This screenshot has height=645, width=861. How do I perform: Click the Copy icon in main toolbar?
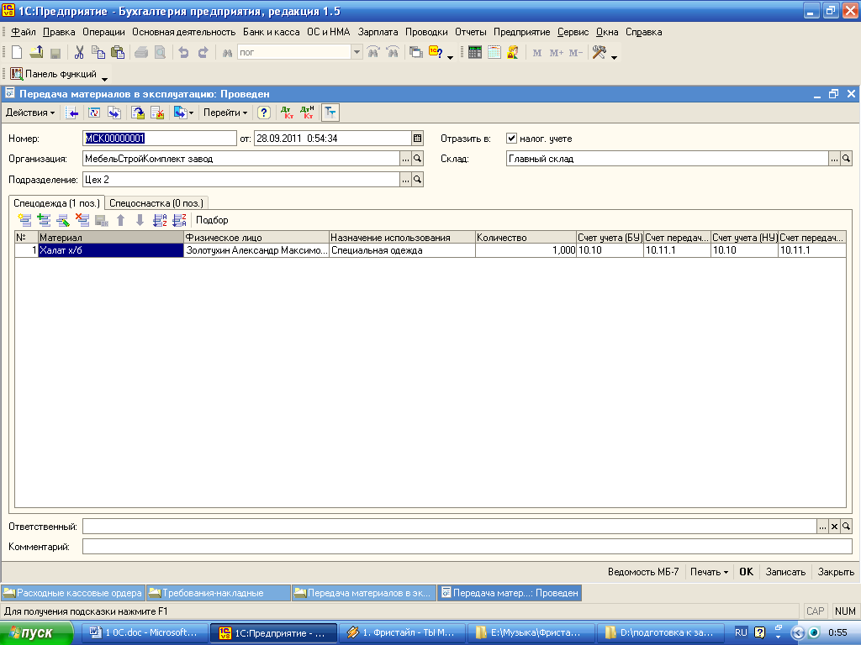(98, 52)
